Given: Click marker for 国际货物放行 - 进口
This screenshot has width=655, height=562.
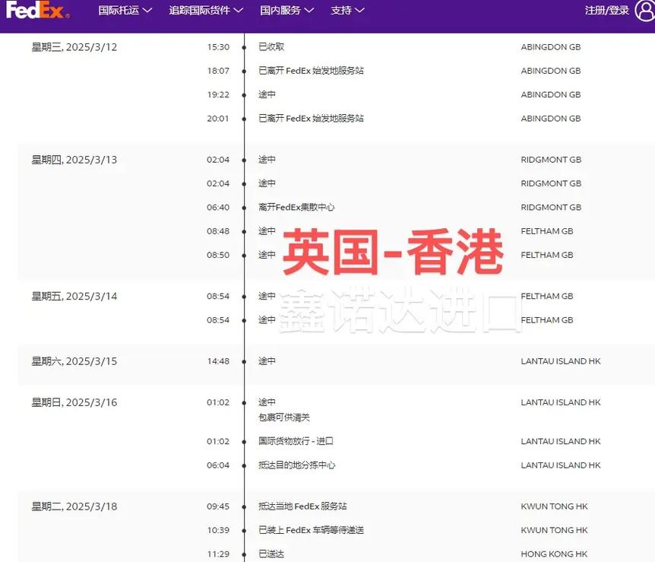Looking at the screenshot, I should [243, 441].
